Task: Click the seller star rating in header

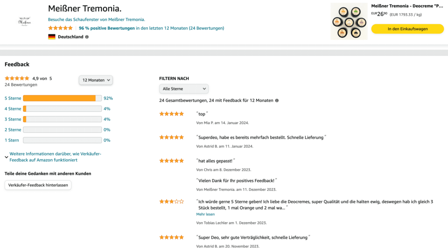Action: (60, 28)
